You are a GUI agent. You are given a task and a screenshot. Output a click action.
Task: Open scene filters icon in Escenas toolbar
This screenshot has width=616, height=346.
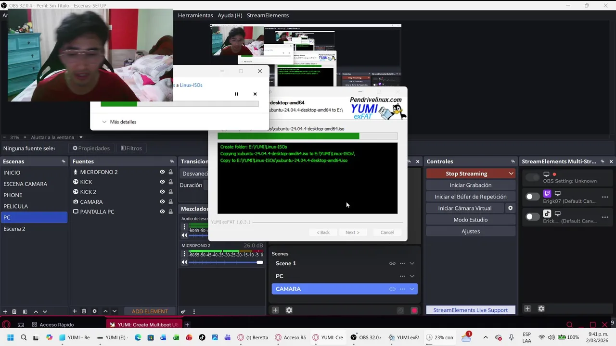click(x=25, y=311)
